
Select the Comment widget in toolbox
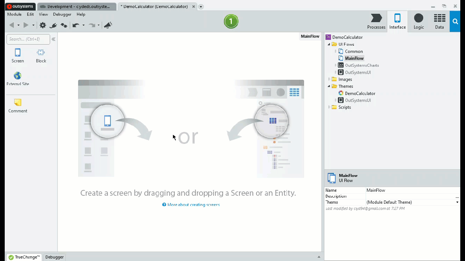[18, 106]
